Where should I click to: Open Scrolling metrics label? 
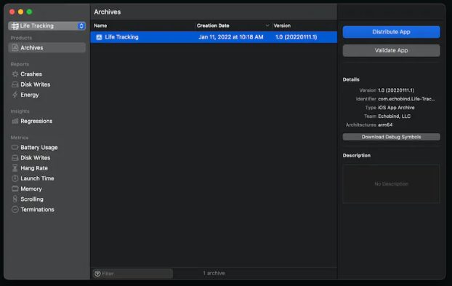[x=32, y=199]
